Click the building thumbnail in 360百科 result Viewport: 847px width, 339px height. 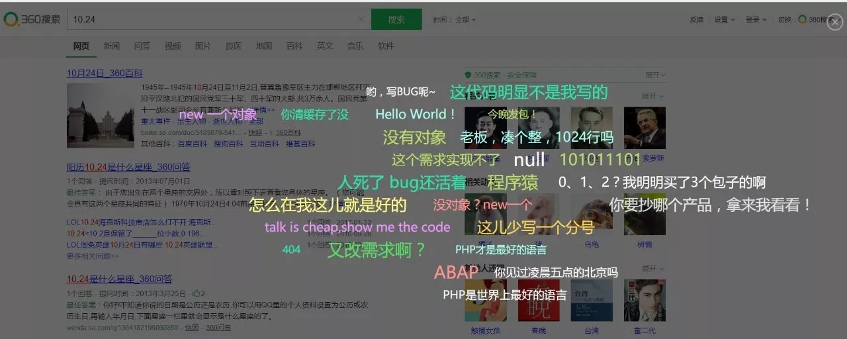tap(101, 115)
